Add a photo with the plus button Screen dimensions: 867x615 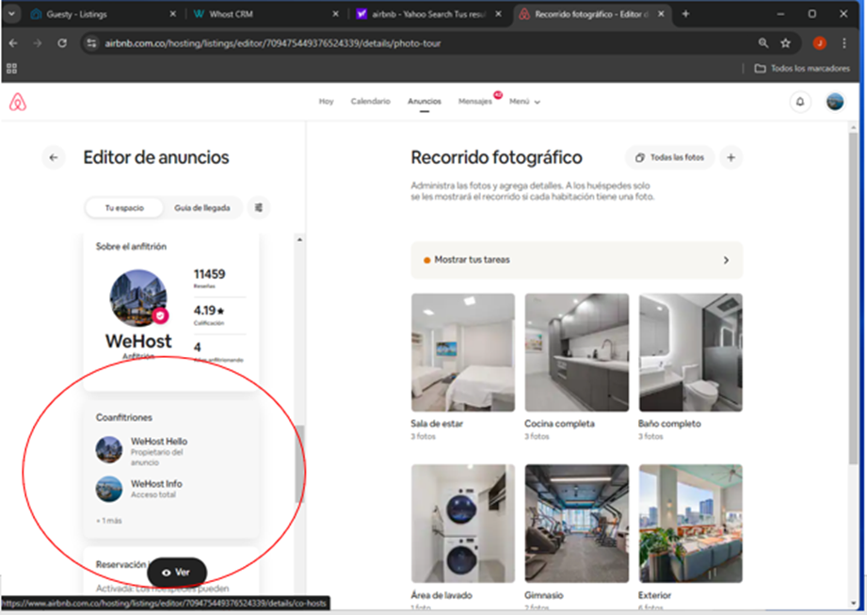click(731, 157)
